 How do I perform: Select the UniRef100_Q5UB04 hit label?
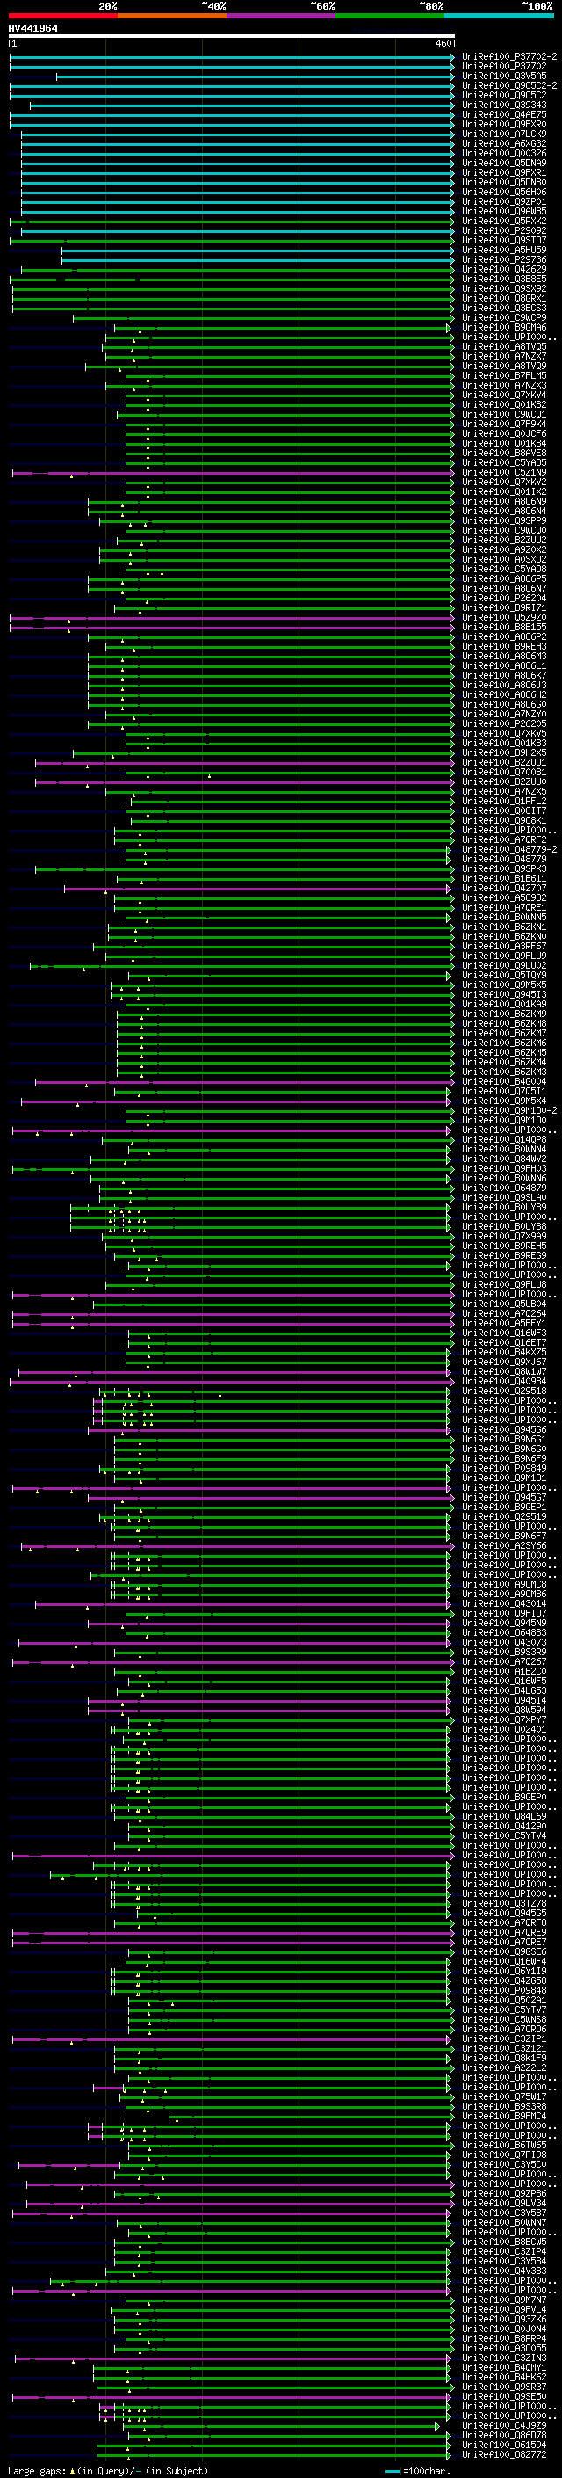coord(503,1304)
